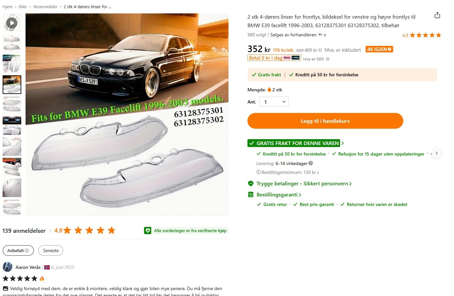Select the 'Seneste' review sort tab
Screen dimensions: 454x296
[51, 250]
